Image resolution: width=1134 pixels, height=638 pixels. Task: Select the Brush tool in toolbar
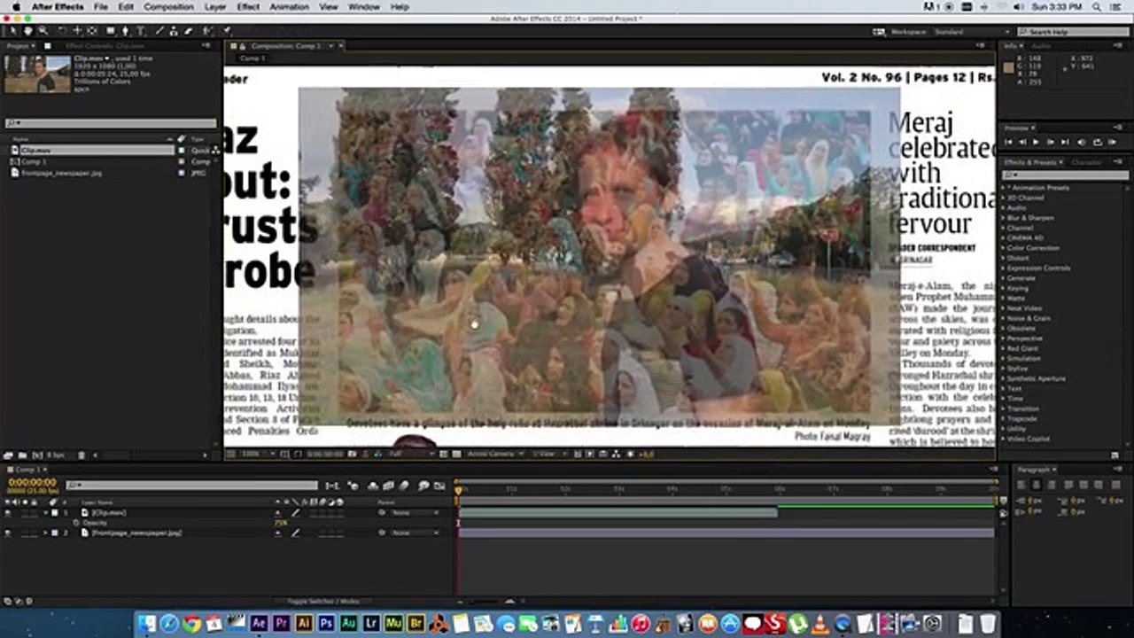[x=159, y=31]
